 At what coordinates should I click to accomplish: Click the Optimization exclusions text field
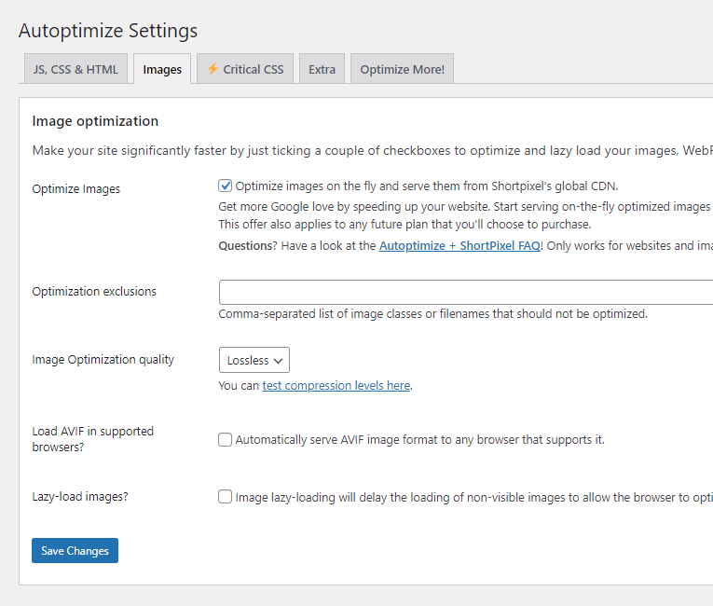466,292
